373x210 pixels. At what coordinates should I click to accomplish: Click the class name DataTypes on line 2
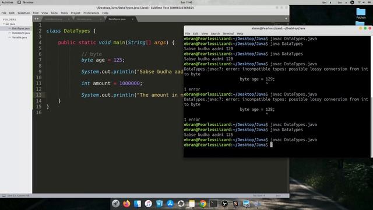77,31
